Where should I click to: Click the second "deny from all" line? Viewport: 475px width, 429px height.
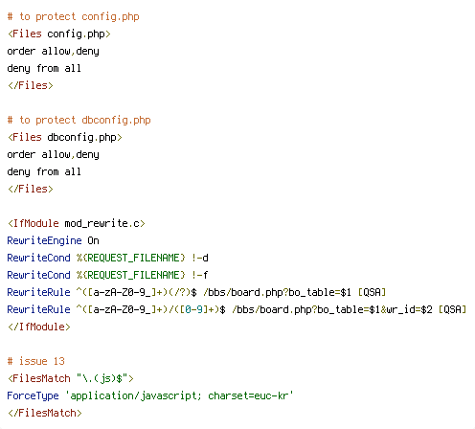pos(44,171)
